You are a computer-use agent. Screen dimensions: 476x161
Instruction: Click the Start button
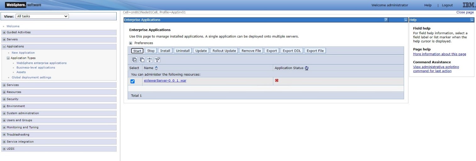[137, 51]
